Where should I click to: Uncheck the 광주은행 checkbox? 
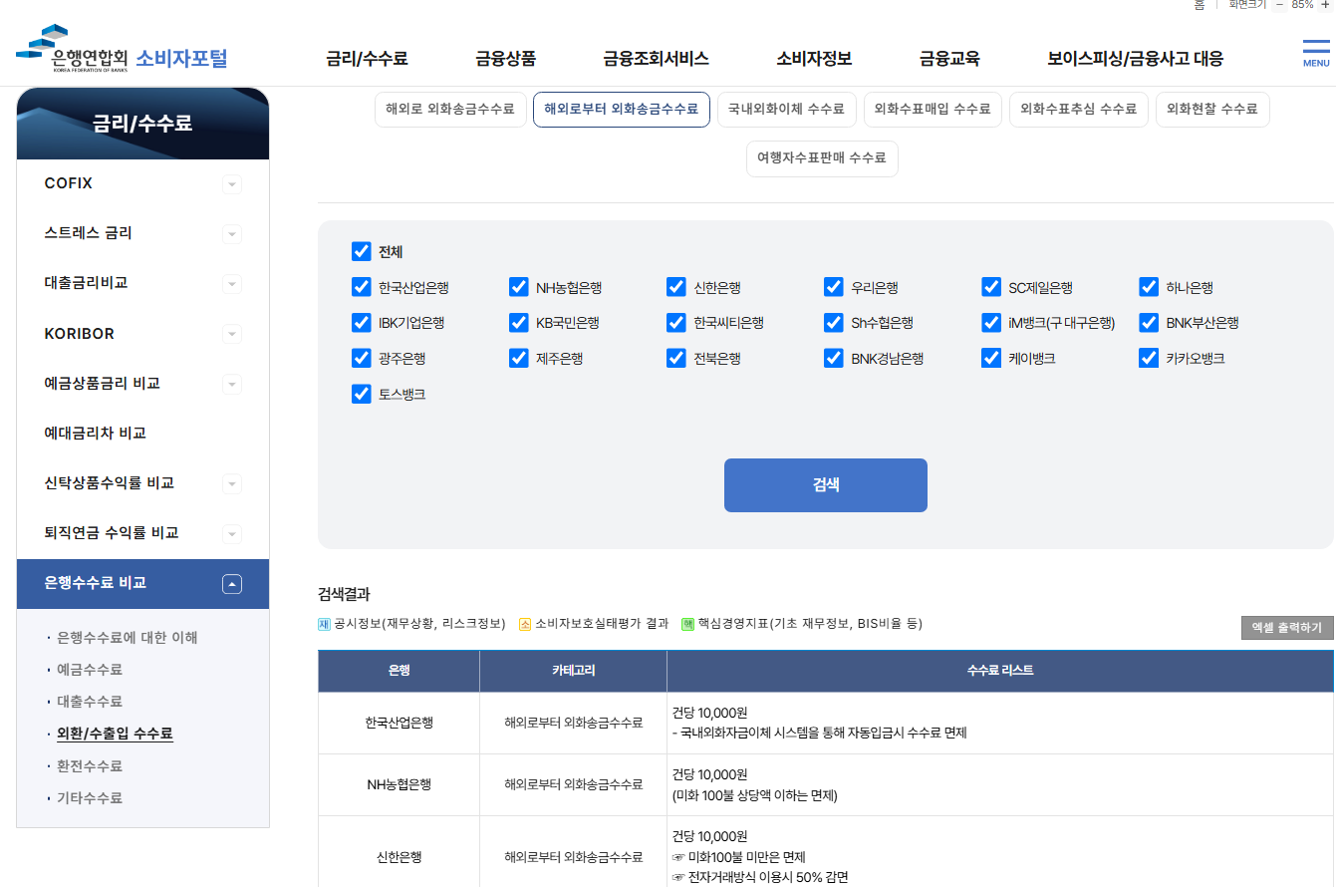[x=361, y=358]
